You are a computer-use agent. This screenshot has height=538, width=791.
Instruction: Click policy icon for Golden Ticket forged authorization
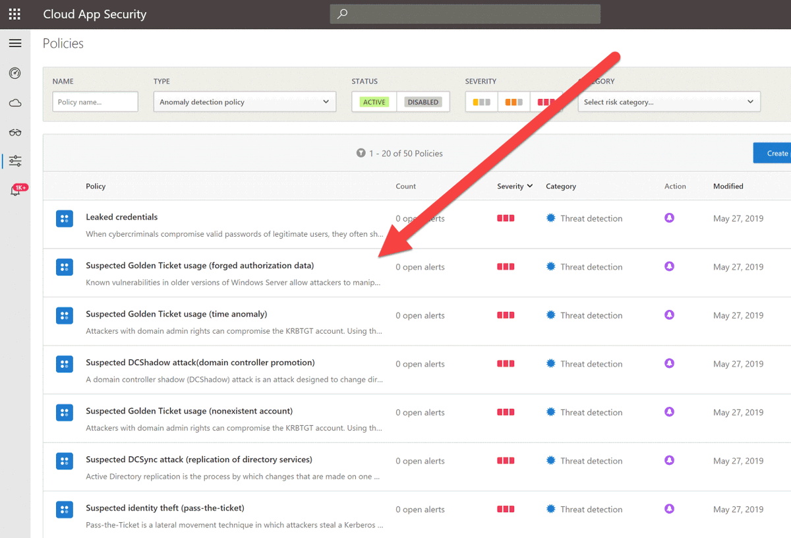[64, 267]
